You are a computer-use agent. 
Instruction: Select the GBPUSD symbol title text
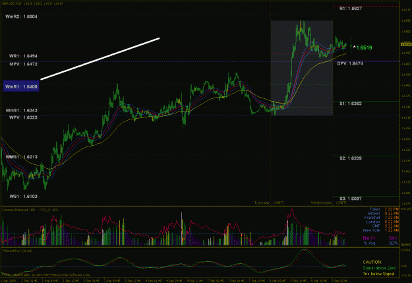(32, 3)
